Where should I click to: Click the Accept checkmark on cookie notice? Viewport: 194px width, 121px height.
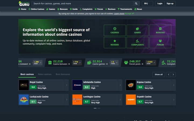coord(133,13)
